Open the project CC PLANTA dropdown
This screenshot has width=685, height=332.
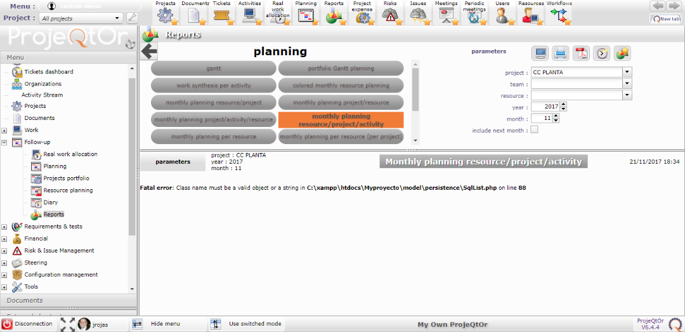point(627,72)
